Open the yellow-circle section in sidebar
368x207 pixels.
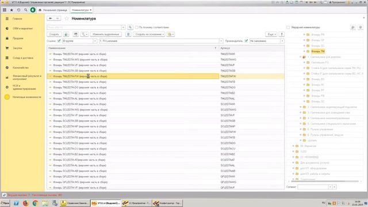point(22,97)
